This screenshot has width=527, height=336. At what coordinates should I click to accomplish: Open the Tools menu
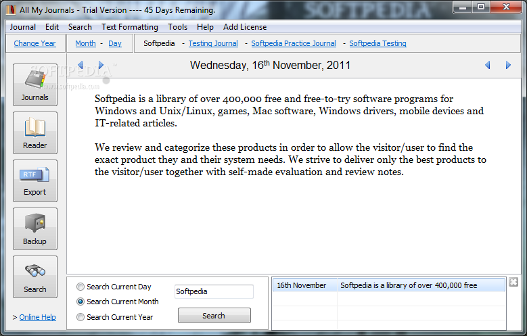pos(177,27)
